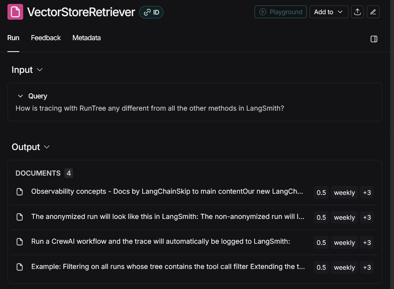Expand +3 tags on CrewAI workflow row

click(x=367, y=243)
